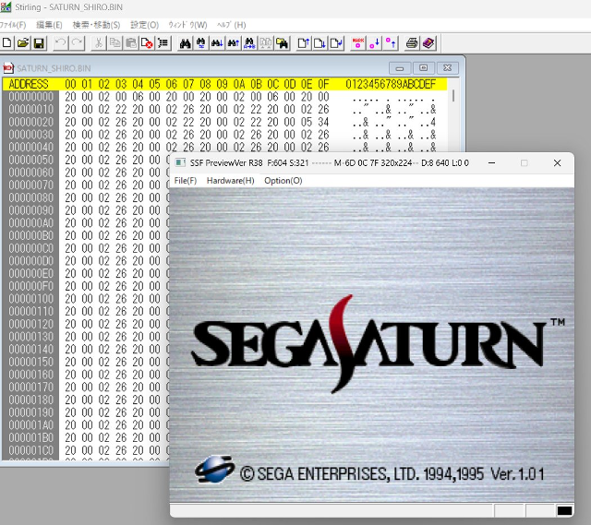This screenshot has height=525, width=591.
Task: Click the Print printer icon
Action: [412, 43]
